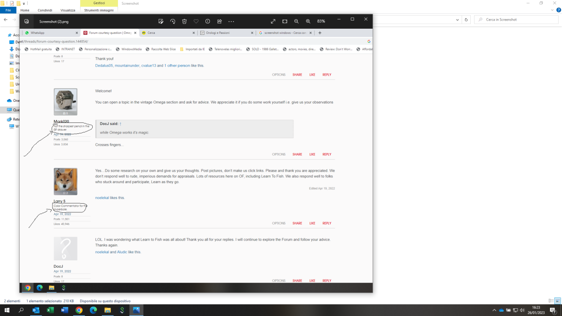This screenshot has height=316, width=562.
Task: Share the screenshot
Action: tap(219, 21)
